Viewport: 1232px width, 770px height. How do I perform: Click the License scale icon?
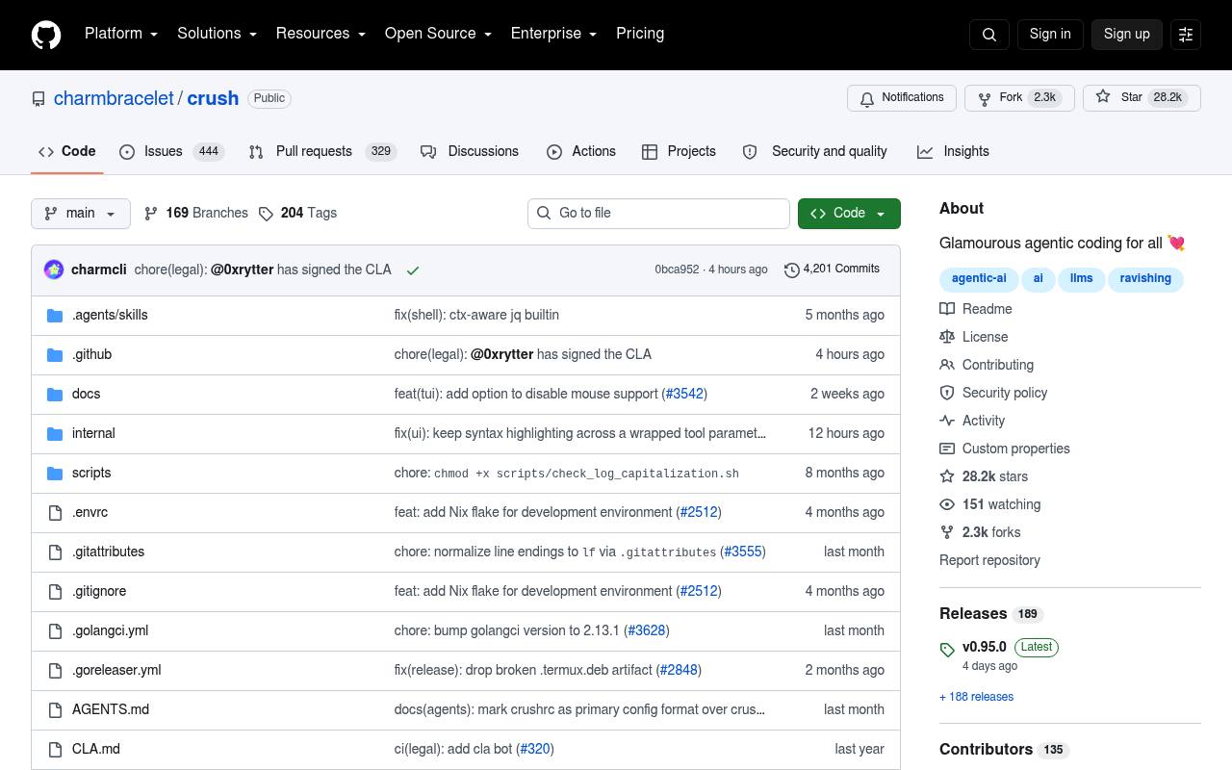click(947, 337)
